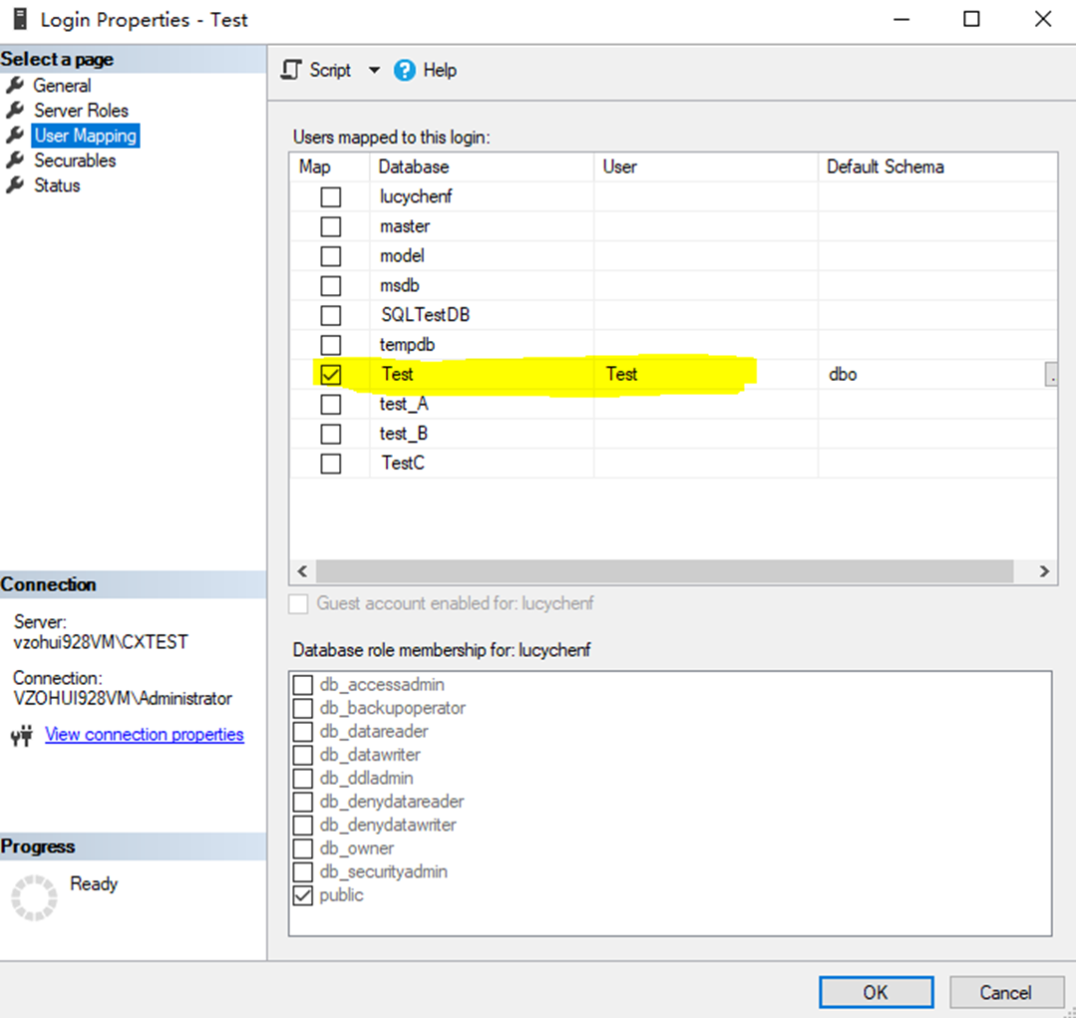Toggle db_datawriter role checkbox

[302, 755]
